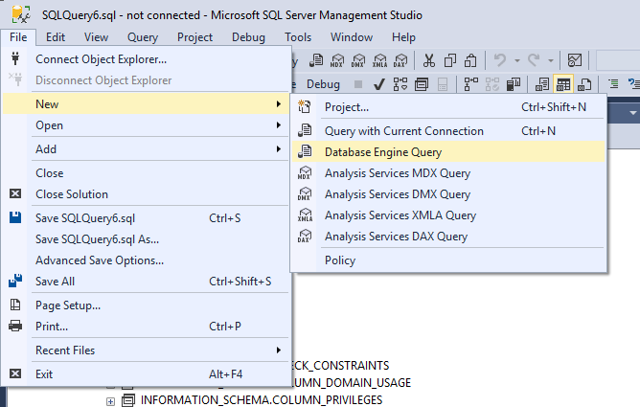
Task: Select Database Engine Query menu item
Action: coord(383,152)
